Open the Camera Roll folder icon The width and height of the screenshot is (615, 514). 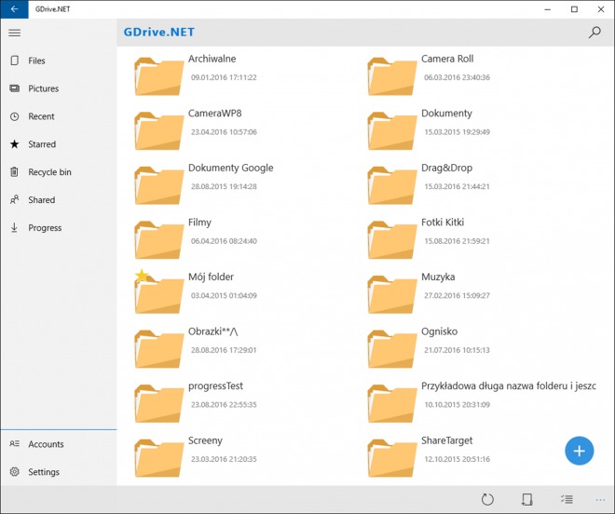click(x=391, y=76)
